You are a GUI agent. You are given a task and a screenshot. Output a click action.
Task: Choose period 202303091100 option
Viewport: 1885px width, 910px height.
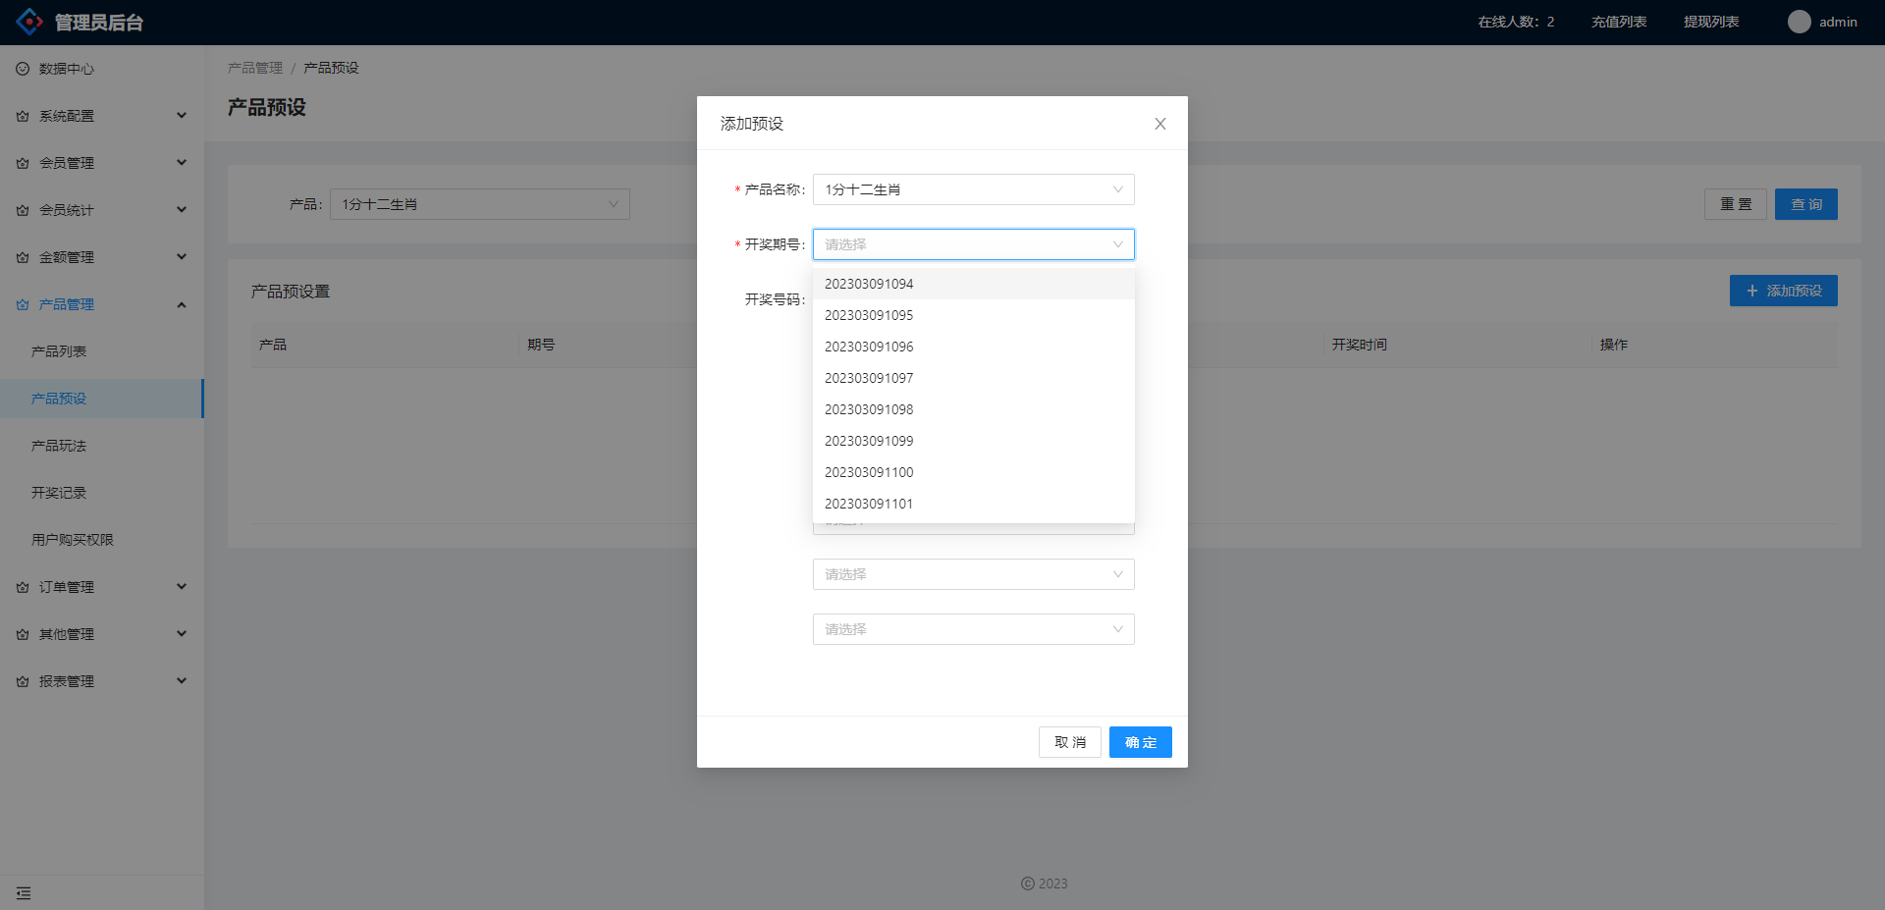point(869,472)
